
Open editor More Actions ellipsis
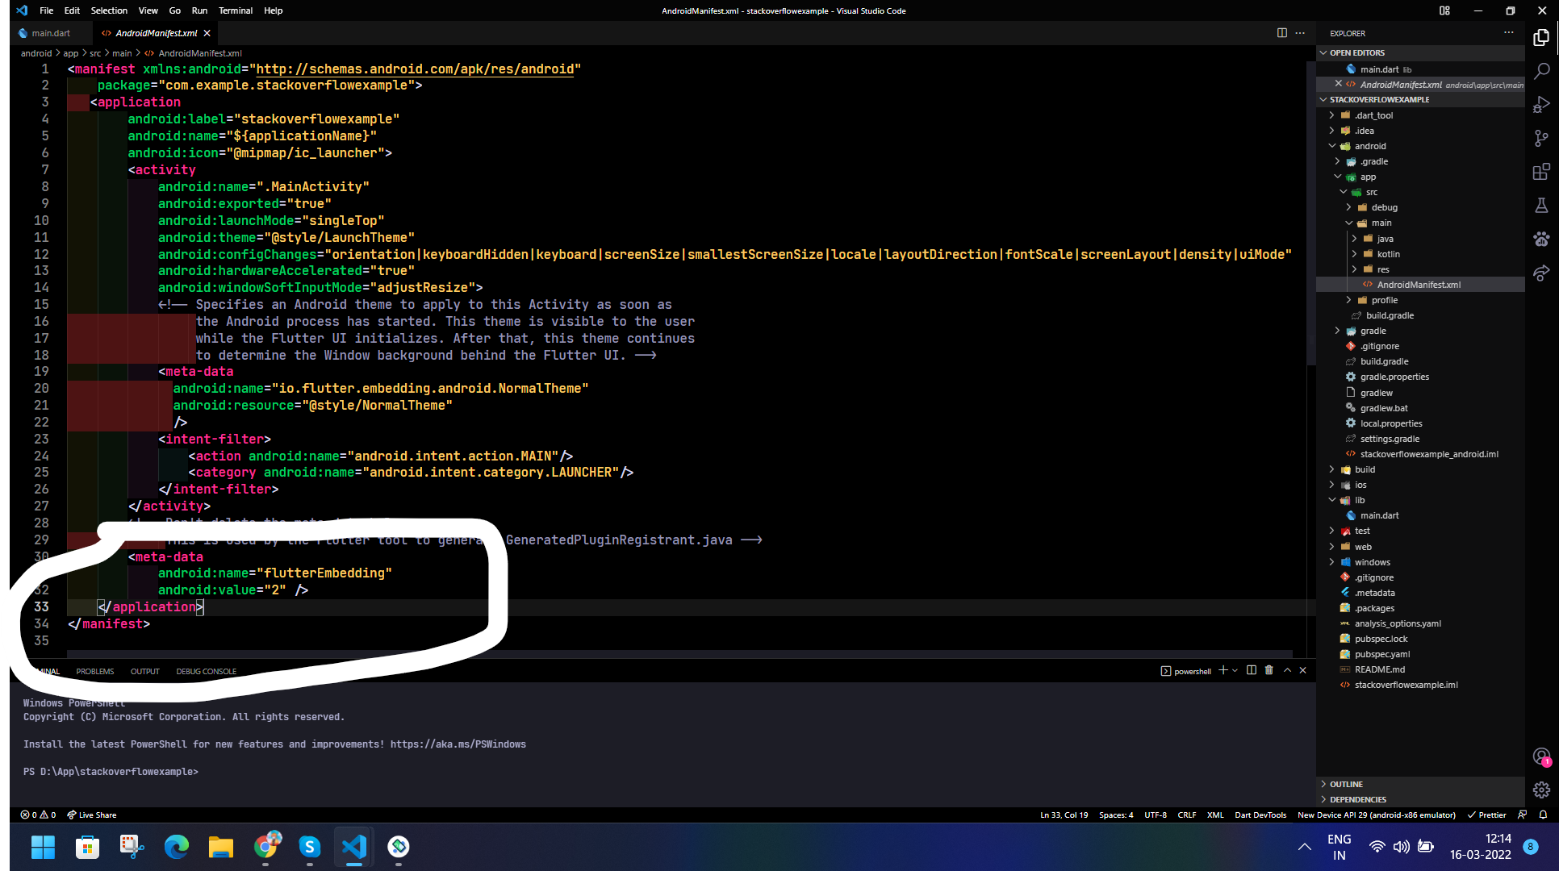coord(1300,33)
